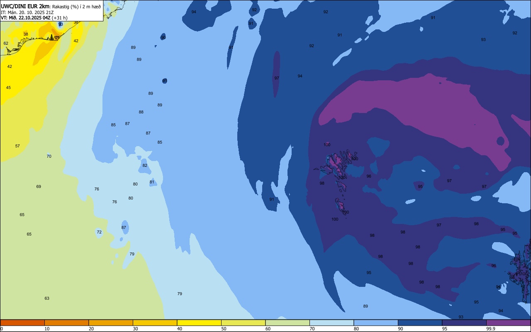Image resolution: width=531 pixels, height=332 pixels.
Task: Click the humidity value 72 on the map
Action: point(99,232)
